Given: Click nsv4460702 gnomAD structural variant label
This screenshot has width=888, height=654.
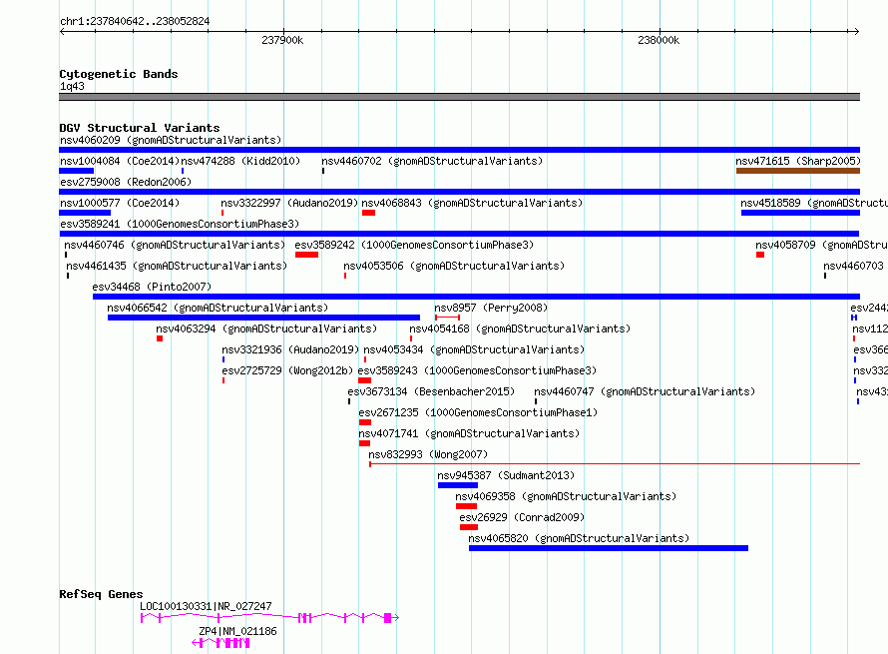Looking at the screenshot, I should (432, 161).
